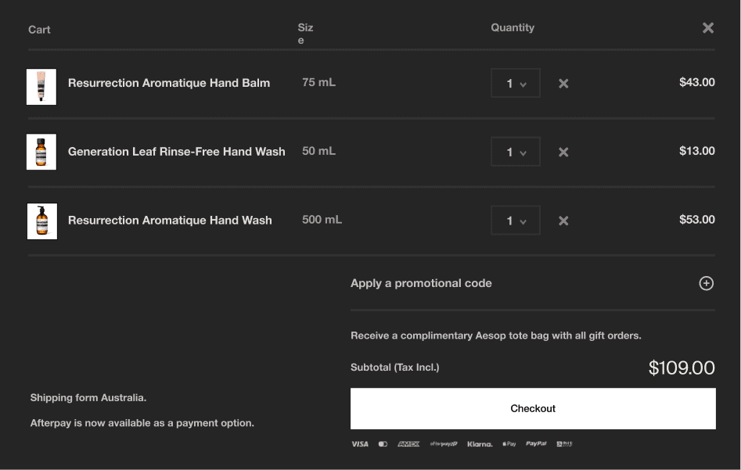Click the Apple Pay logo
This screenshot has width=741, height=470.
click(509, 444)
